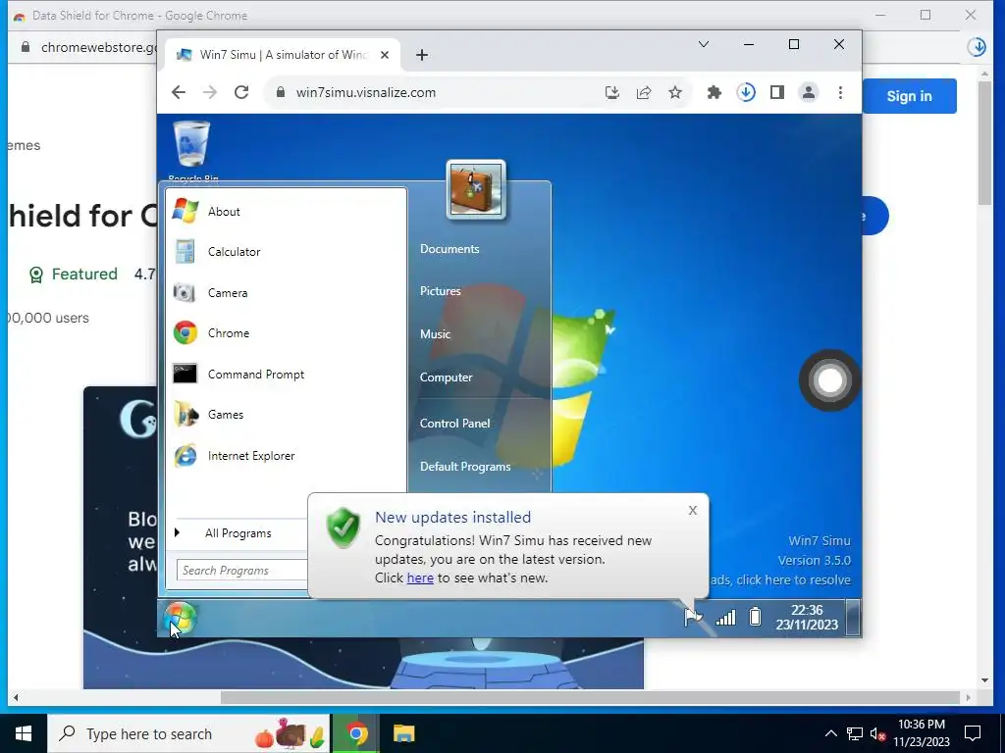The image size is (1005, 753).
Task: Show hidden tray icons chevron
Action: [830, 733]
